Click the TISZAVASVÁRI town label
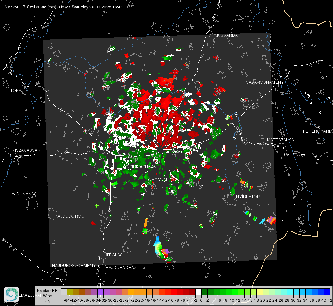 pyautogui.click(x=27, y=150)
